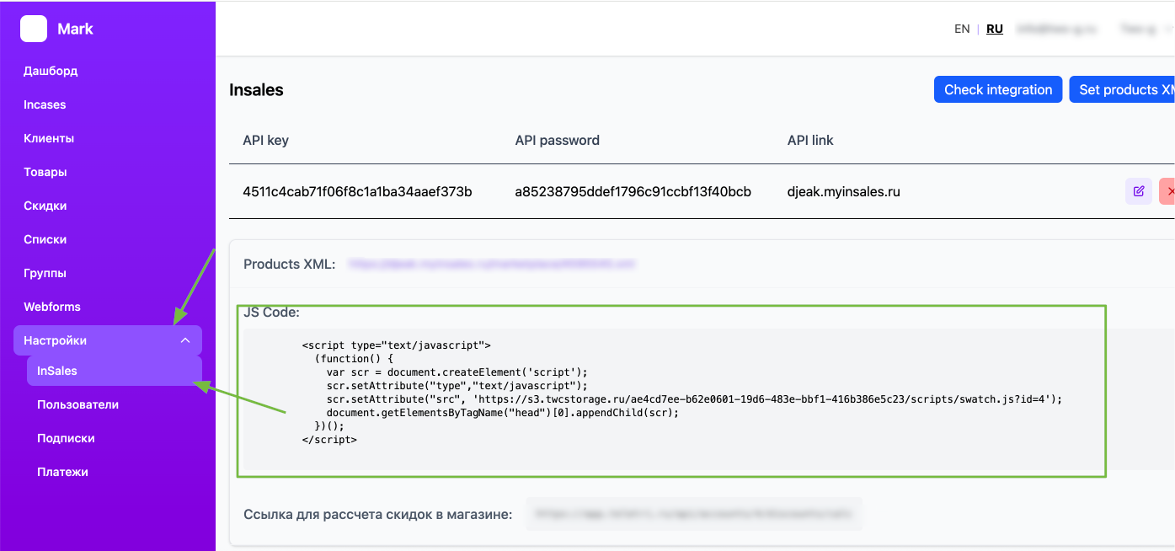
Task: Delete the Insales integration with red X
Action: tap(1168, 191)
